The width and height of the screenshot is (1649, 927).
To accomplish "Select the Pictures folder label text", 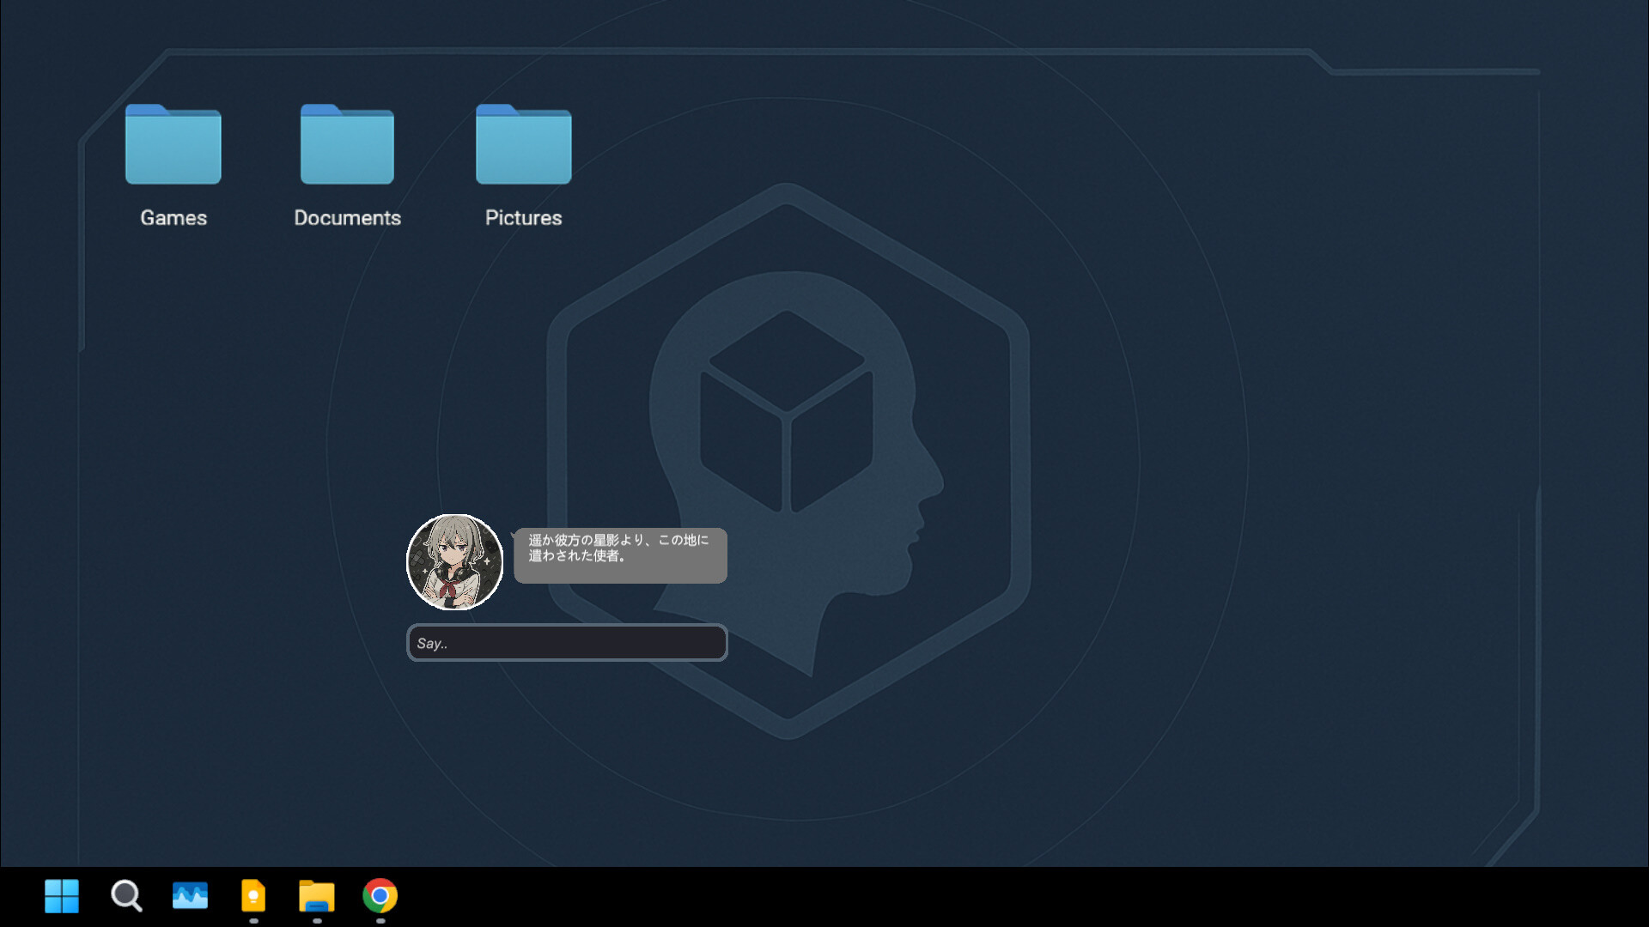I will pos(523,217).
